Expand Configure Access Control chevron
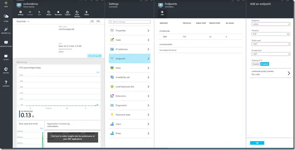This screenshot has width=295, height=150. (x=289, y=73)
